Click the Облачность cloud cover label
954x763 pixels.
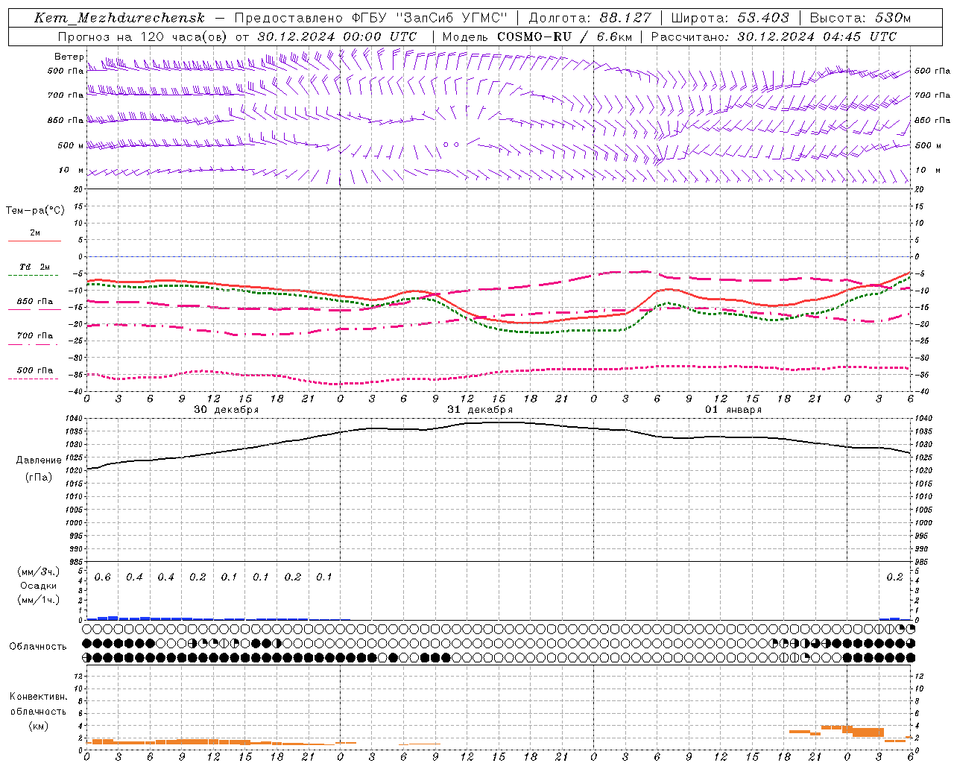tap(38, 647)
